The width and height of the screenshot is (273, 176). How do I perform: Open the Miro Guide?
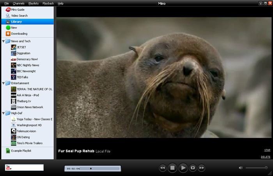pos(18,9)
